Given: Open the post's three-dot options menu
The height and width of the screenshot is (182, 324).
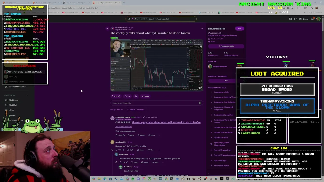Looking at the screenshot, I should click(x=202, y=29).
